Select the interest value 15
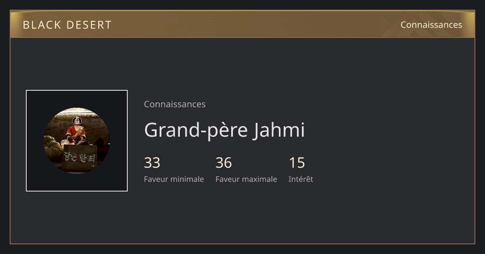 (297, 163)
